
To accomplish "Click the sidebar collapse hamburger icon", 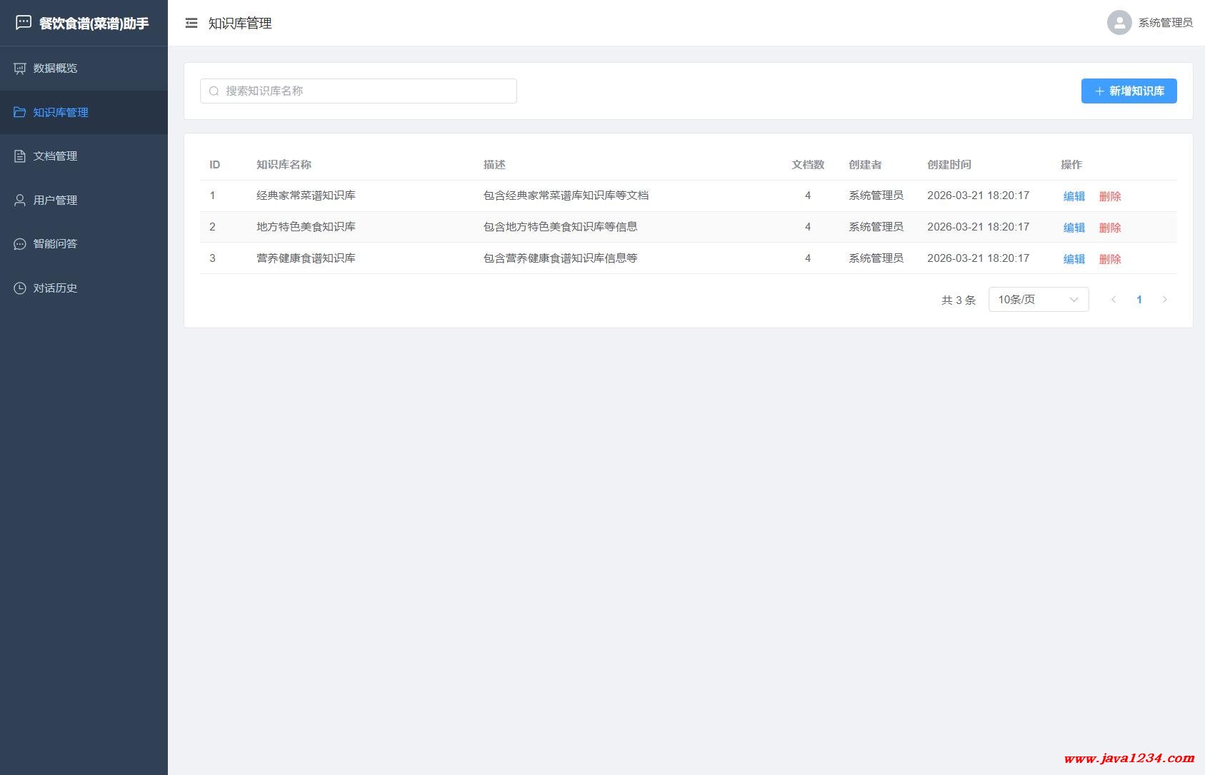I will tap(191, 24).
